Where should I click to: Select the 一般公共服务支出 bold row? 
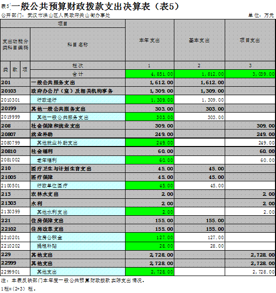(138, 82)
